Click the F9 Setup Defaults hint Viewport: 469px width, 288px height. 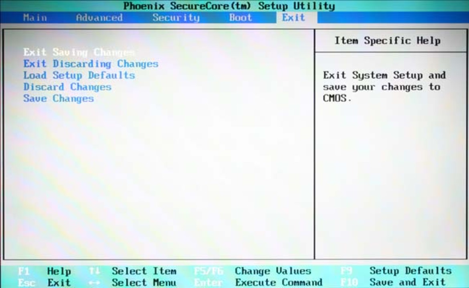tap(396, 271)
